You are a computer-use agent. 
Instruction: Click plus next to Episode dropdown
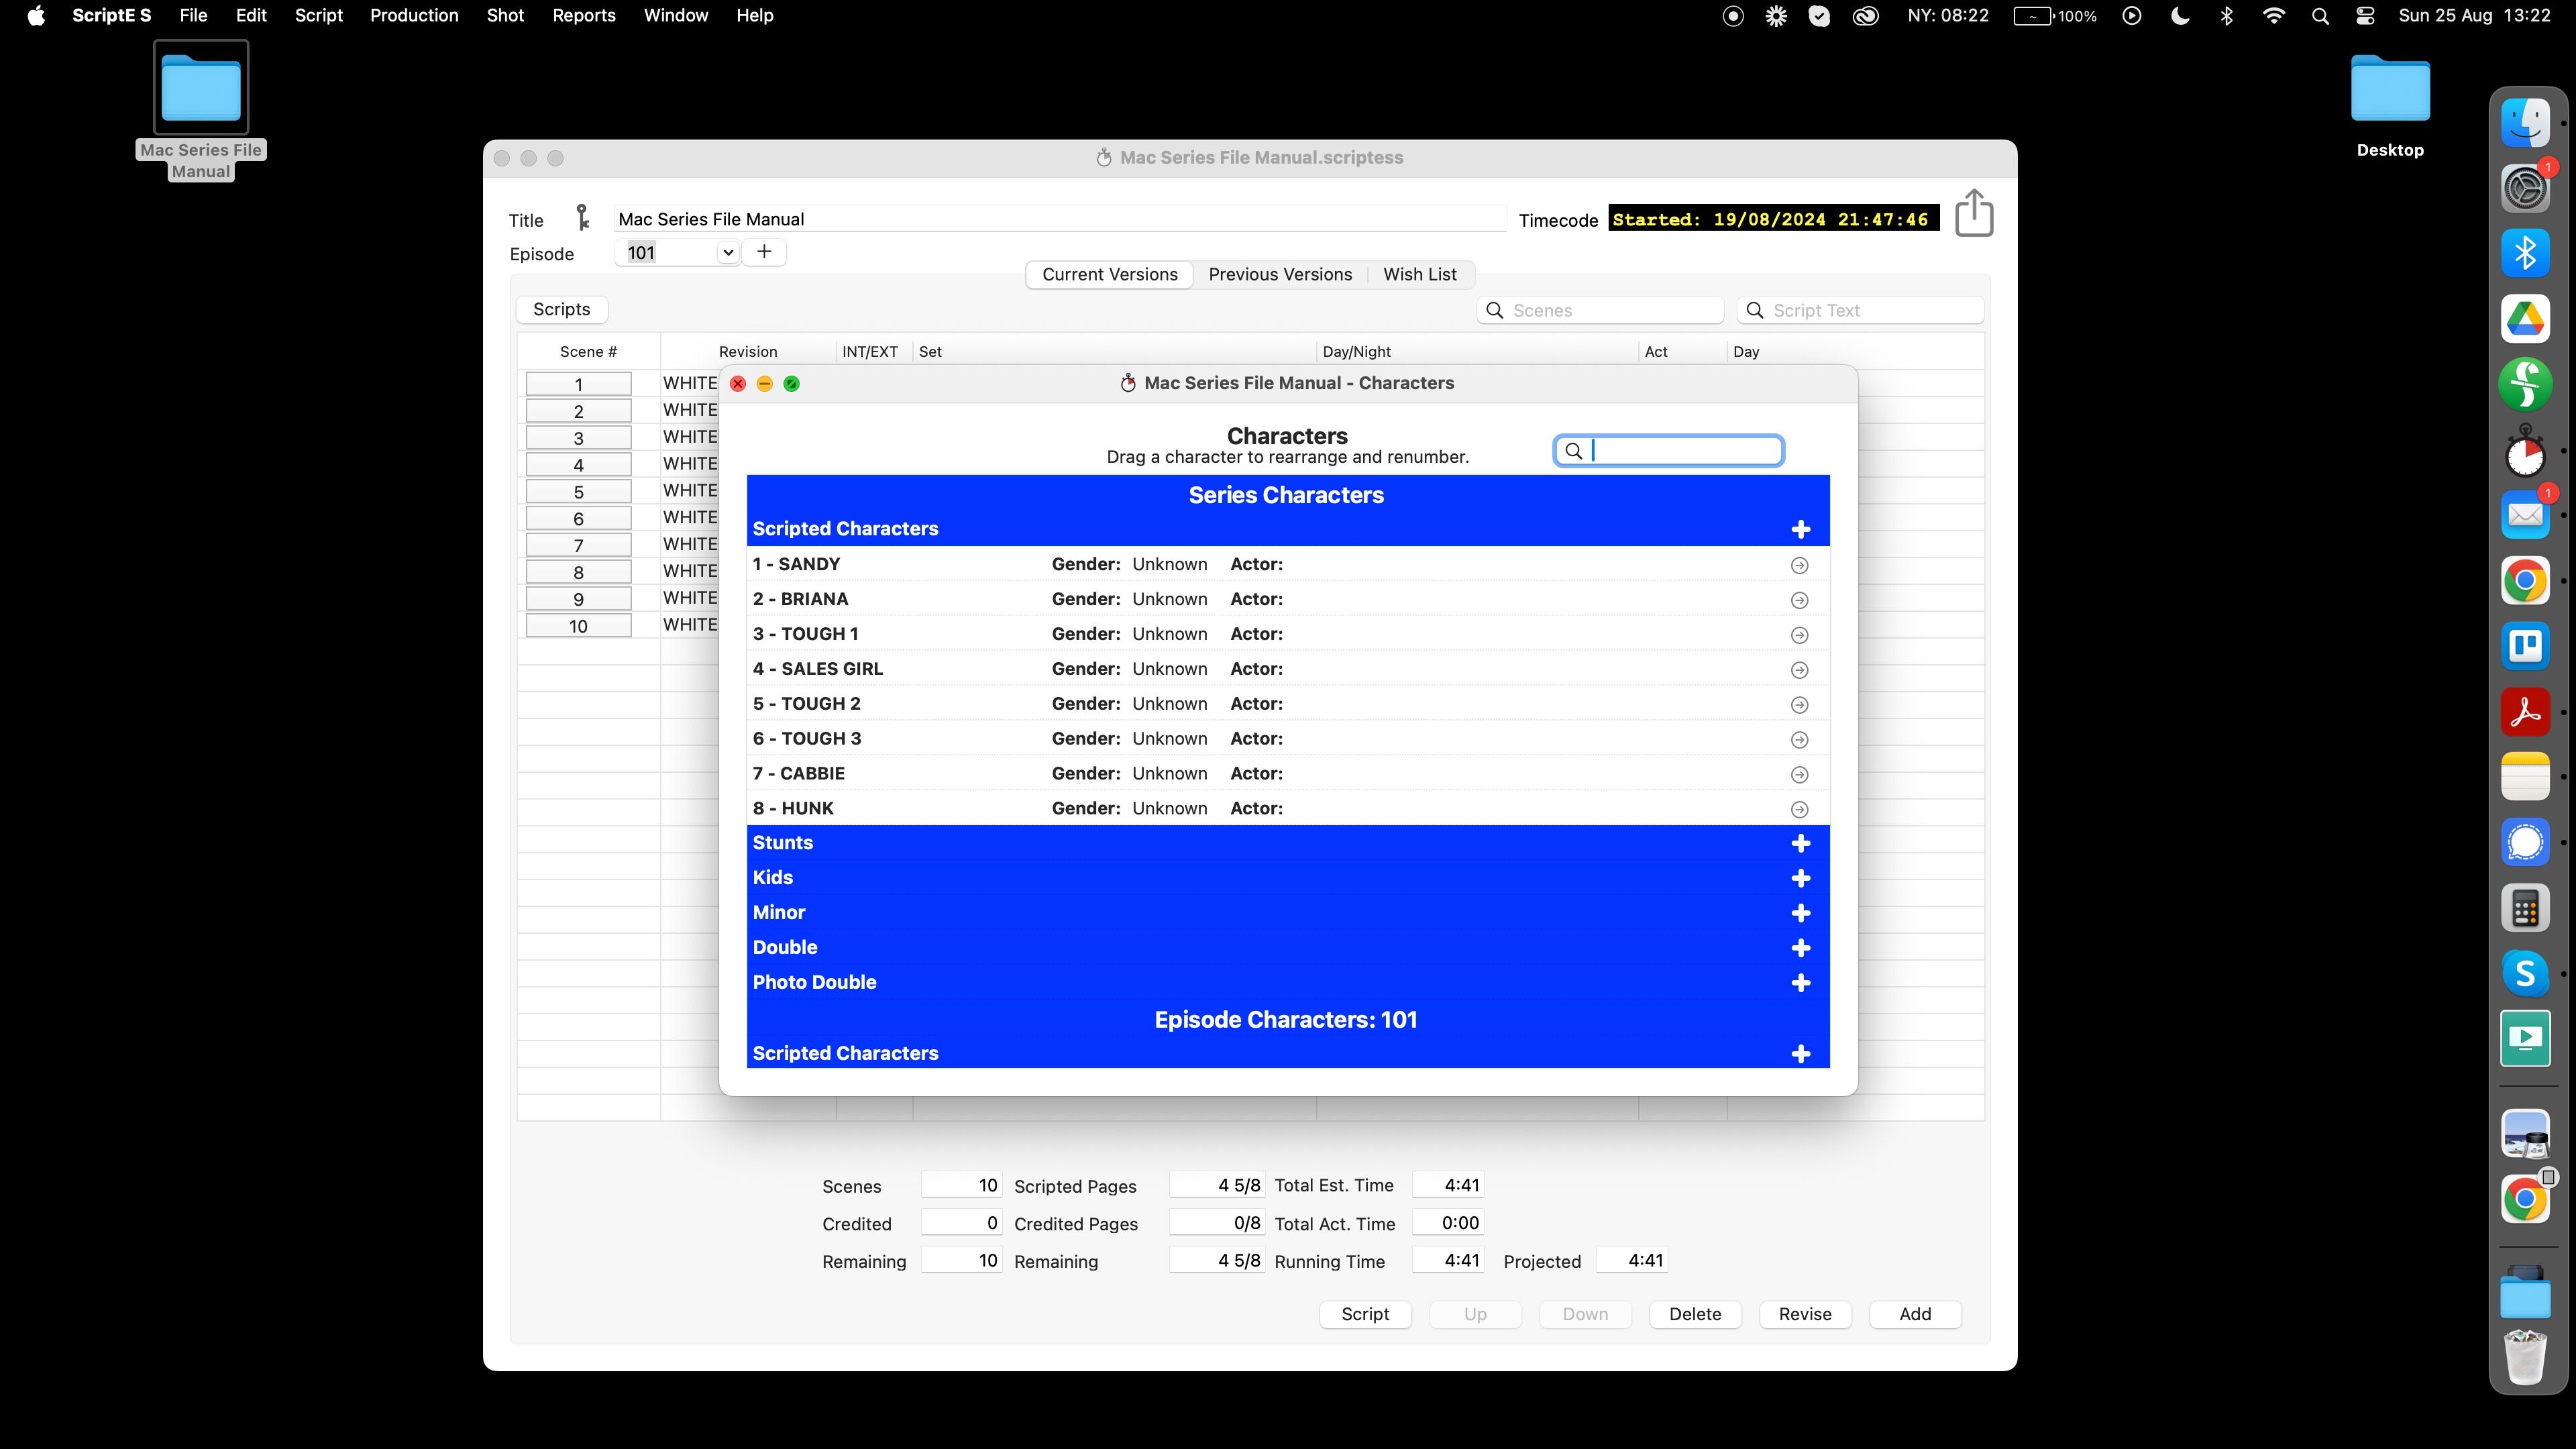pos(764,252)
